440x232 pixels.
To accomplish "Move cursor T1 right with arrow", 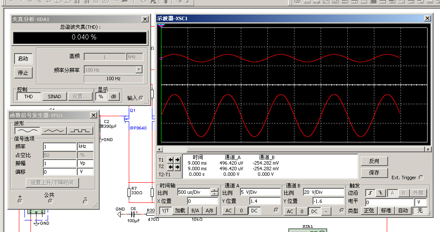I will [x=177, y=160].
